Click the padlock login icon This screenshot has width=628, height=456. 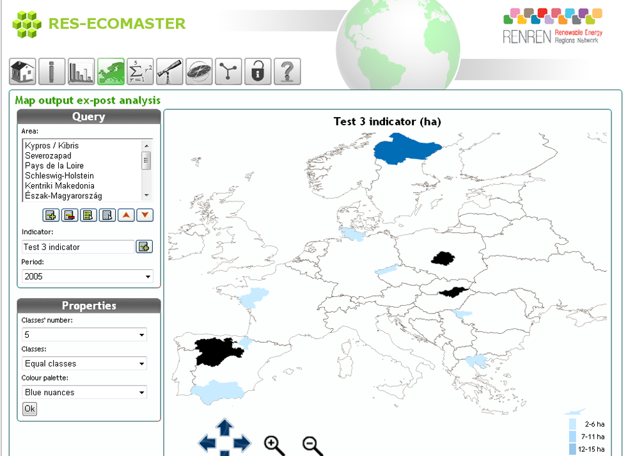point(258,72)
